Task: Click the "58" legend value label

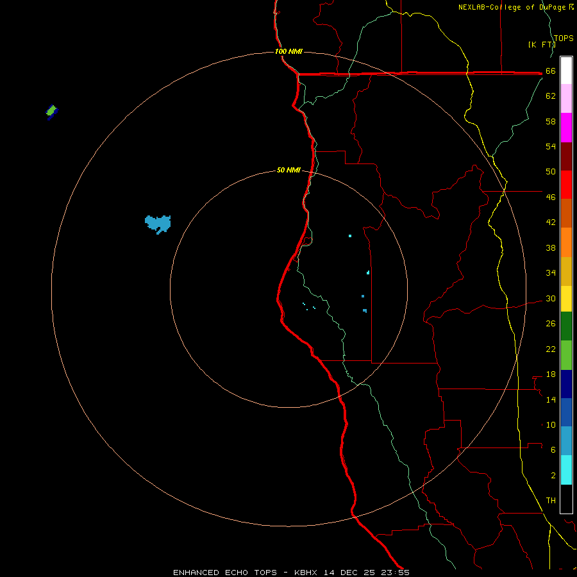Action: tap(551, 121)
